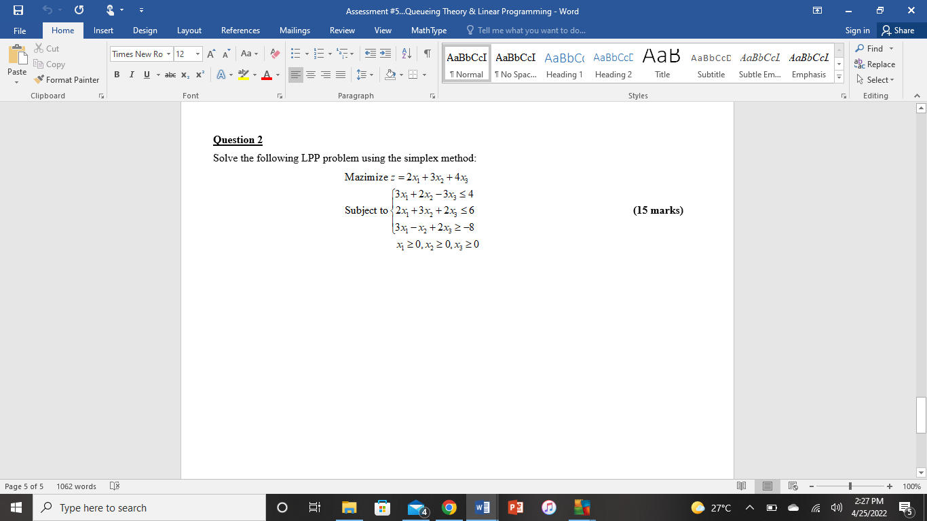Open the font name dropdown
The width and height of the screenshot is (927, 521).
coord(168,53)
